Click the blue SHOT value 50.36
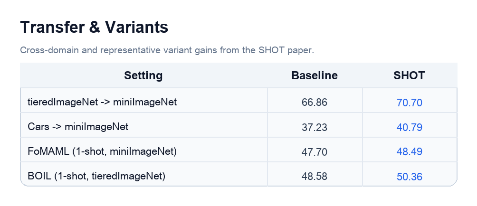Viewport: 477px width, 206px height. tap(410, 177)
